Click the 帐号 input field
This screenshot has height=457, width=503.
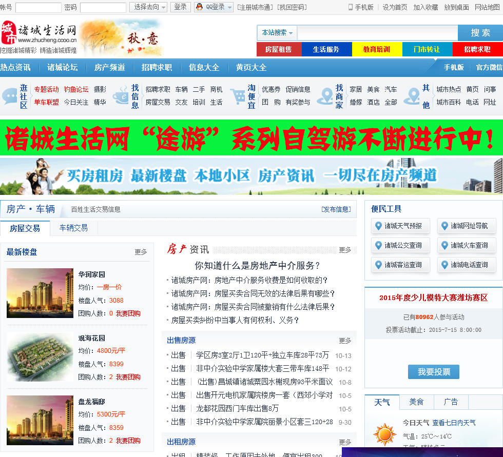(x=38, y=7)
